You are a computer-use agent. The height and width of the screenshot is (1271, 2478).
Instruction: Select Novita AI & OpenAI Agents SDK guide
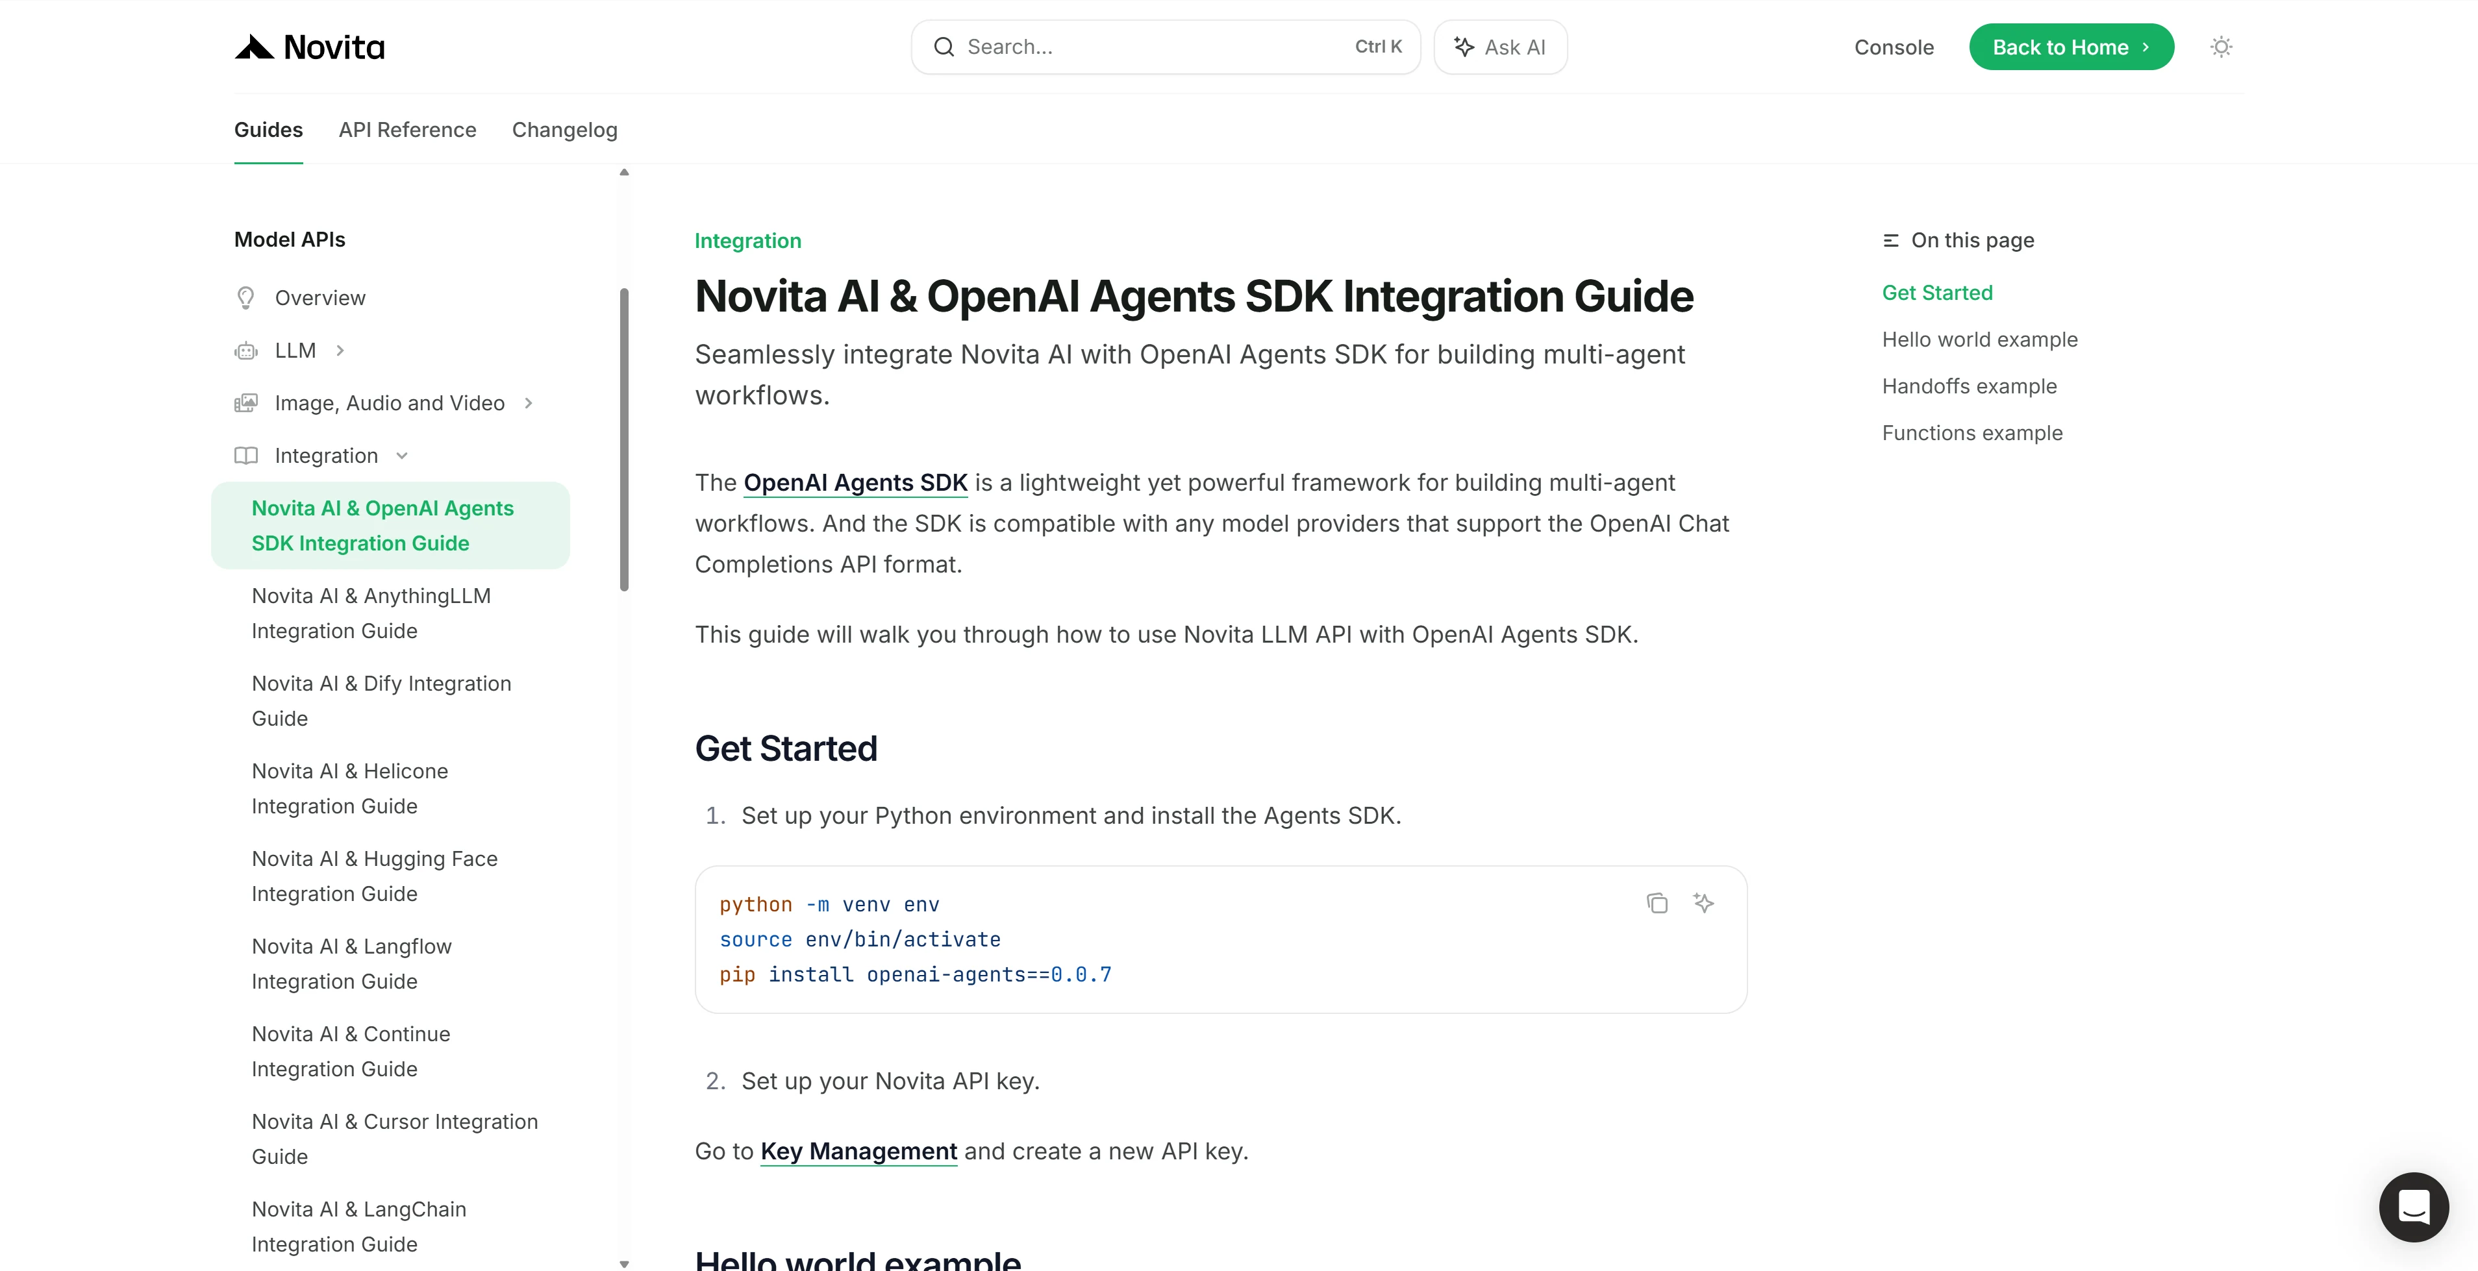pos(390,525)
